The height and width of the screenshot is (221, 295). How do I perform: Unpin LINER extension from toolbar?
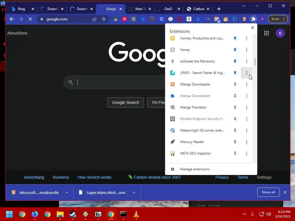[235, 73]
